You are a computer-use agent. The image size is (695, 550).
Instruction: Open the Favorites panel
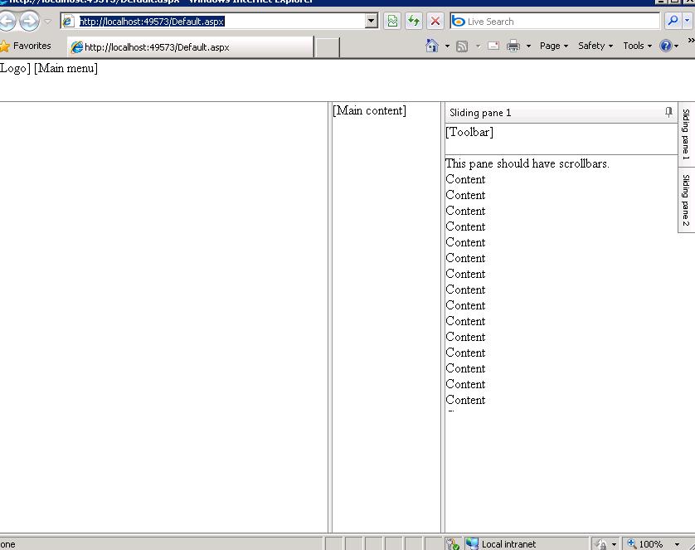click(x=26, y=46)
